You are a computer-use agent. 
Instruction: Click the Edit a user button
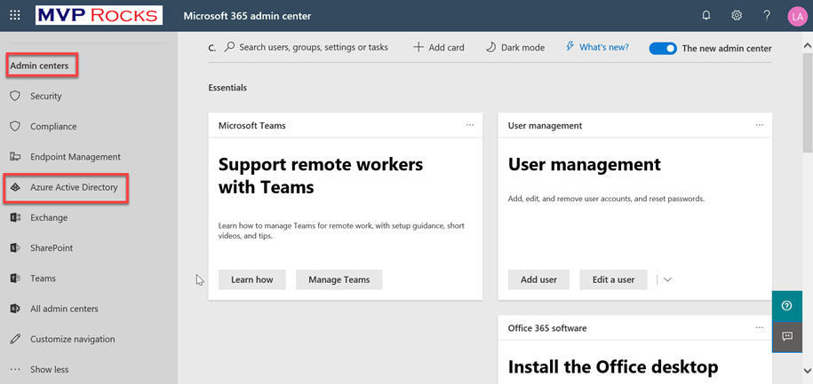[x=613, y=279]
